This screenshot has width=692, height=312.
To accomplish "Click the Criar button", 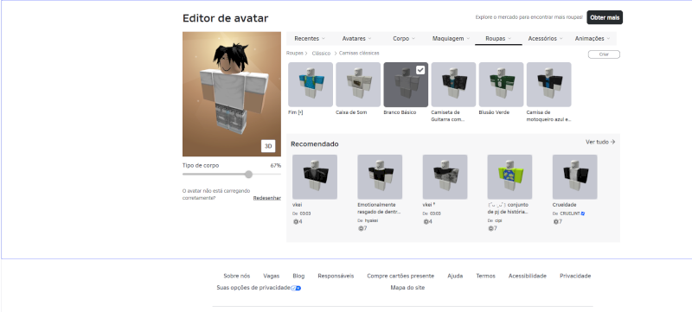I will tap(604, 54).
